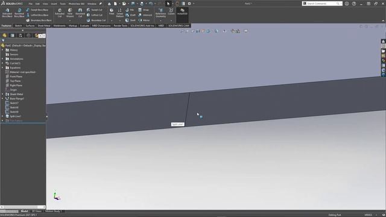386x217 pixels.
Task: Switch to the Evaluate tab
Action: 84,25
